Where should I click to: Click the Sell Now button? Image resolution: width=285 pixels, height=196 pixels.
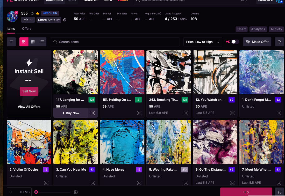point(29,91)
